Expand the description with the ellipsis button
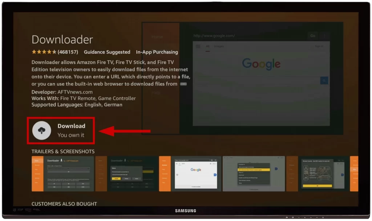 [x=183, y=84]
